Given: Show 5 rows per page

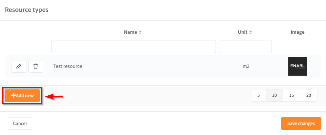Looking at the screenshot, I should point(258,95).
